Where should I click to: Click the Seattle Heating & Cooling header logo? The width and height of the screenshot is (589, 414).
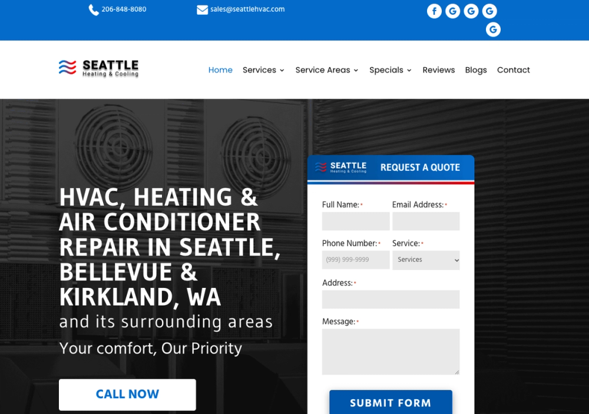tap(99, 68)
